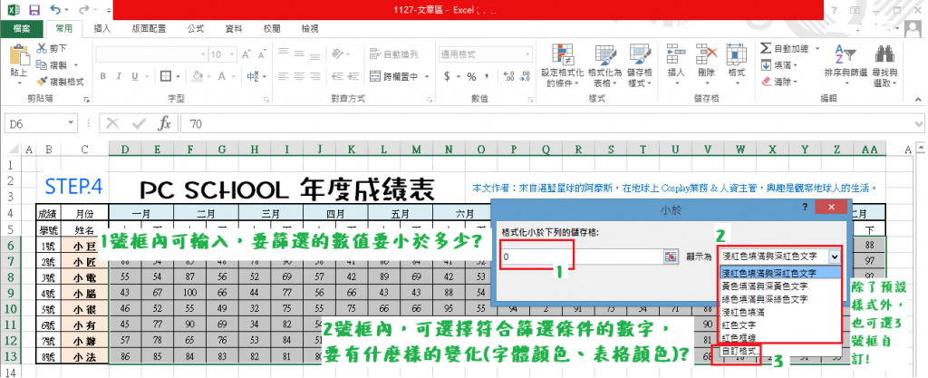The width and height of the screenshot is (928, 378).
Task: Open the 顯示為 format dropdown arrow in the dialog
Action: point(834,257)
